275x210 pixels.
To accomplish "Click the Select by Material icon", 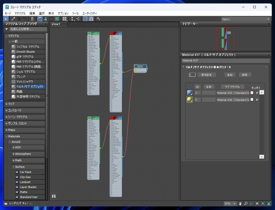I will click(98, 19).
